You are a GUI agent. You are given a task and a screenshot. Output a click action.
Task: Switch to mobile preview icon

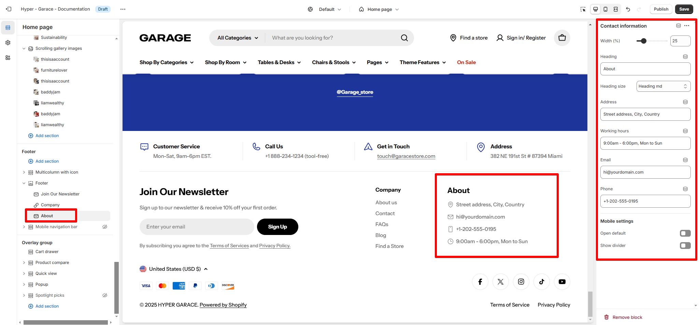605,9
